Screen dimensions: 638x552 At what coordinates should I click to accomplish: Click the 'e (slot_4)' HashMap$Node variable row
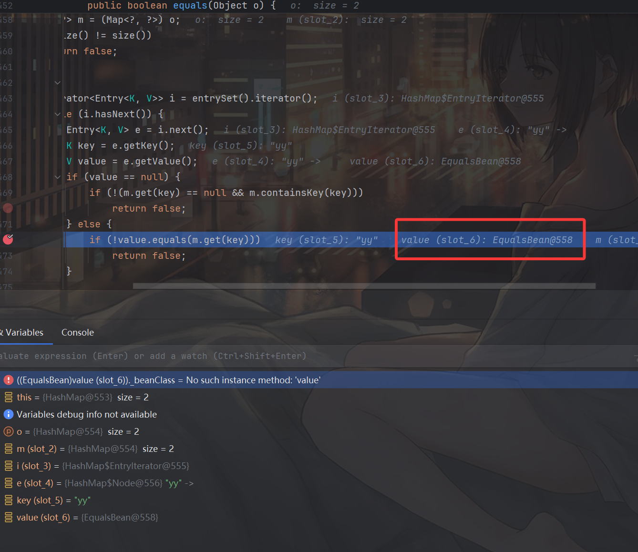click(x=105, y=483)
